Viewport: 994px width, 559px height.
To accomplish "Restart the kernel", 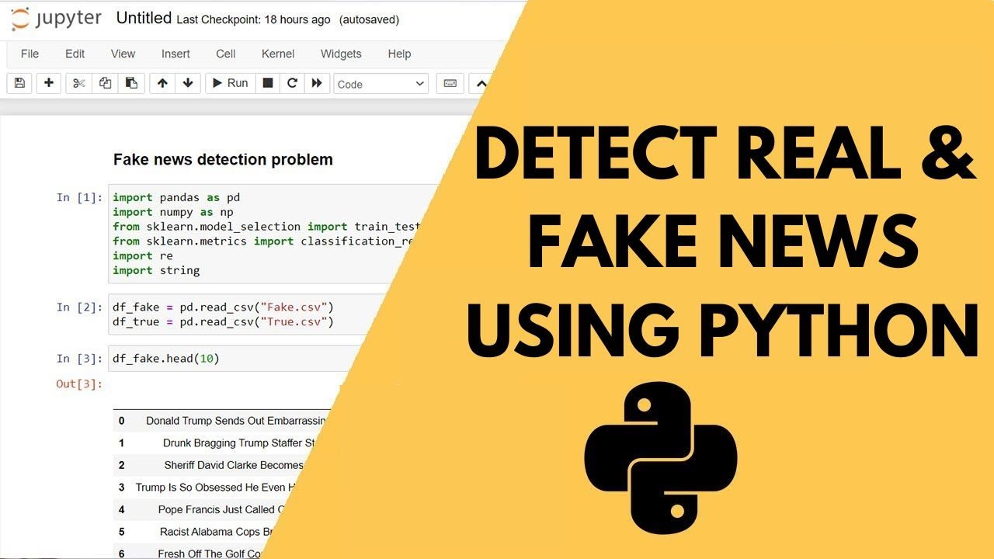I will coord(292,83).
